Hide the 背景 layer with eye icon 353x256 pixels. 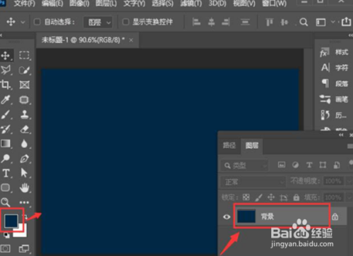coord(227,217)
